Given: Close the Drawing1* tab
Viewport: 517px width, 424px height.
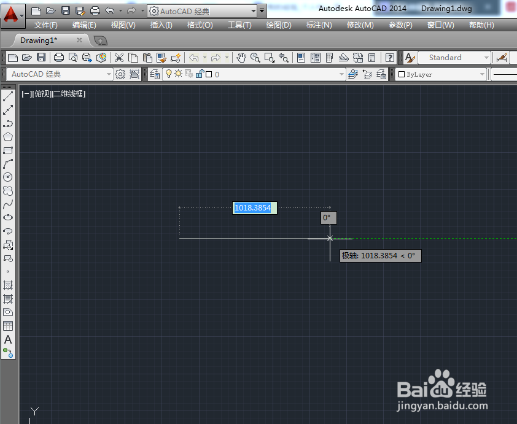Looking at the screenshot, I should click(x=79, y=40).
